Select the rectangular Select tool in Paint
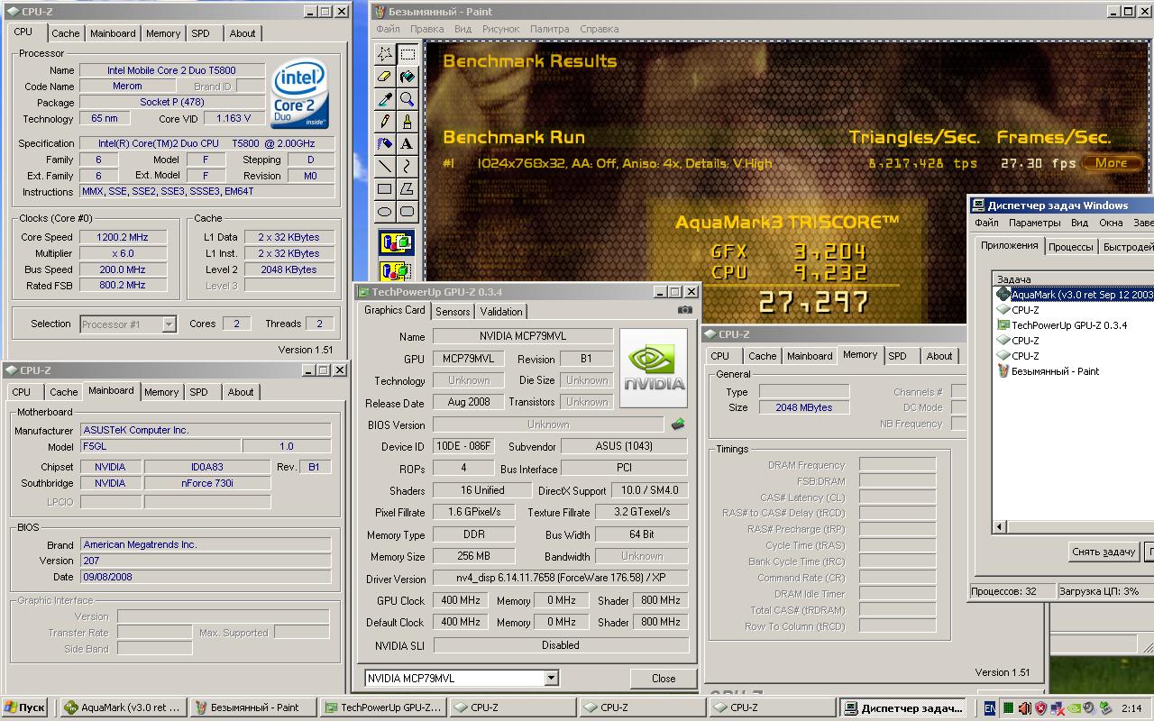1154x721 pixels. pos(408,54)
